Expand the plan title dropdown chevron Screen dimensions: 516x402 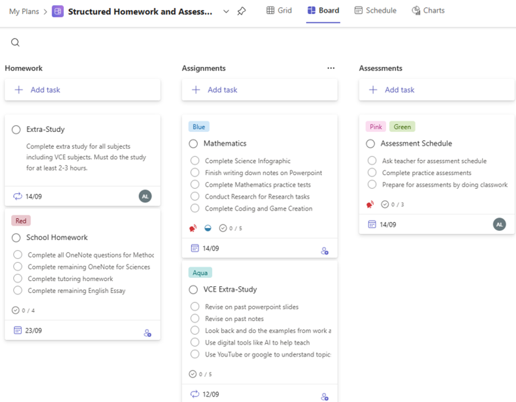point(226,12)
